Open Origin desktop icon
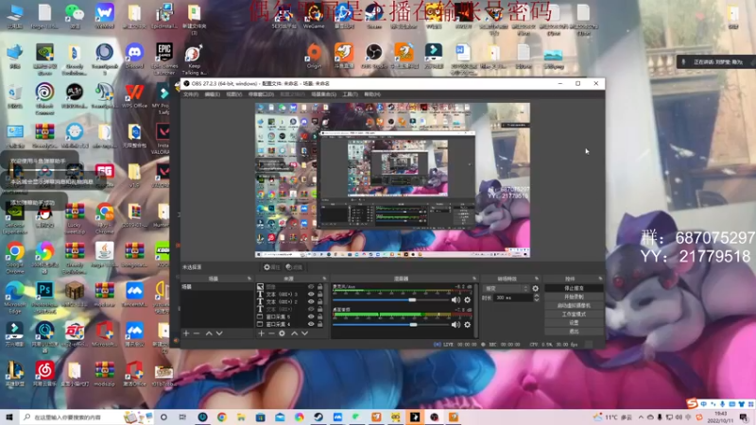Screen dimensions: 756x425 click(x=314, y=56)
